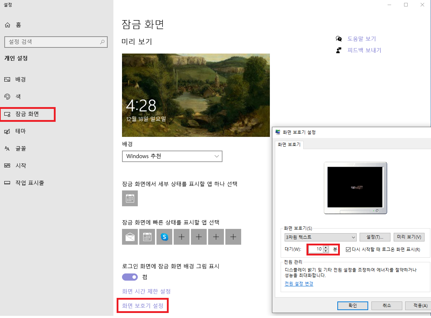This screenshot has width=431, height=318.
Task: Click the picture icon beside 배경
Action: coord(7,80)
